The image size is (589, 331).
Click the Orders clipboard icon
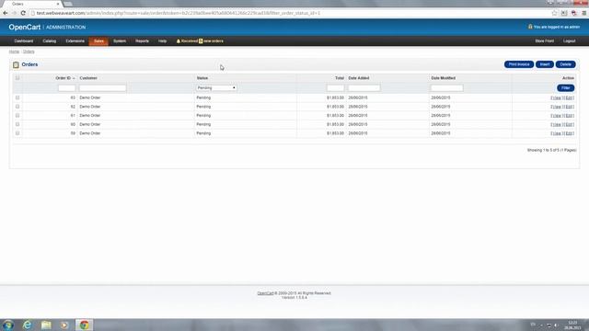pyautogui.click(x=16, y=65)
